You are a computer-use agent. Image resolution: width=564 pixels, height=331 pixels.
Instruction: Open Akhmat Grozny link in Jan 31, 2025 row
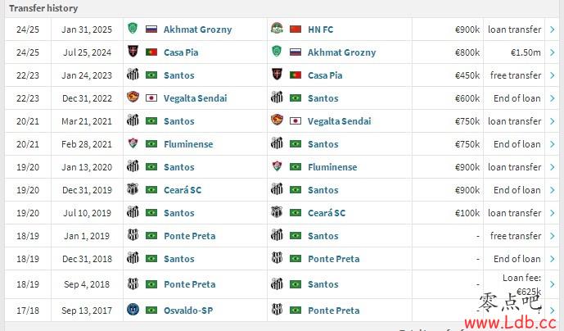(197, 29)
